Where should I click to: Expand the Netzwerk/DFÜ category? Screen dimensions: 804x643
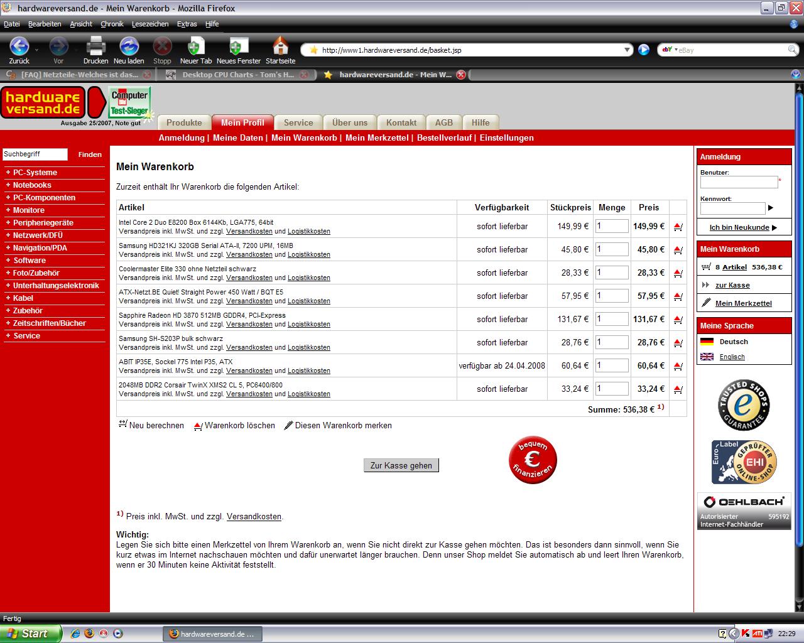pyautogui.click(x=38, y=235)
